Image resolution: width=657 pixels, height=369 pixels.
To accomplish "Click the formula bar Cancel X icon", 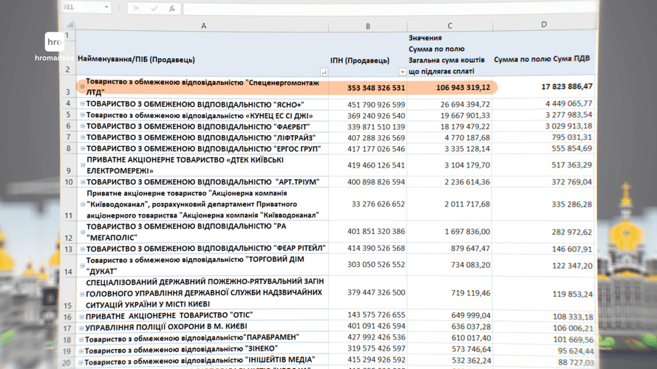I will tap(136, 8).
